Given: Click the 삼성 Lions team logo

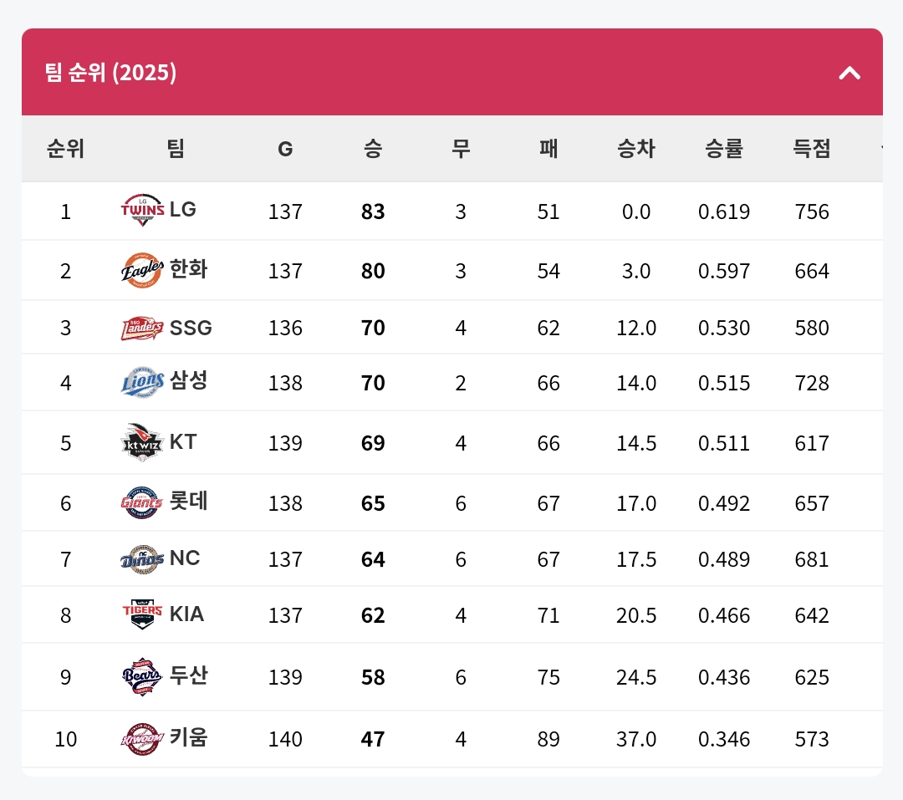Looking at the screenshot, I should click(x=143, y=382).
